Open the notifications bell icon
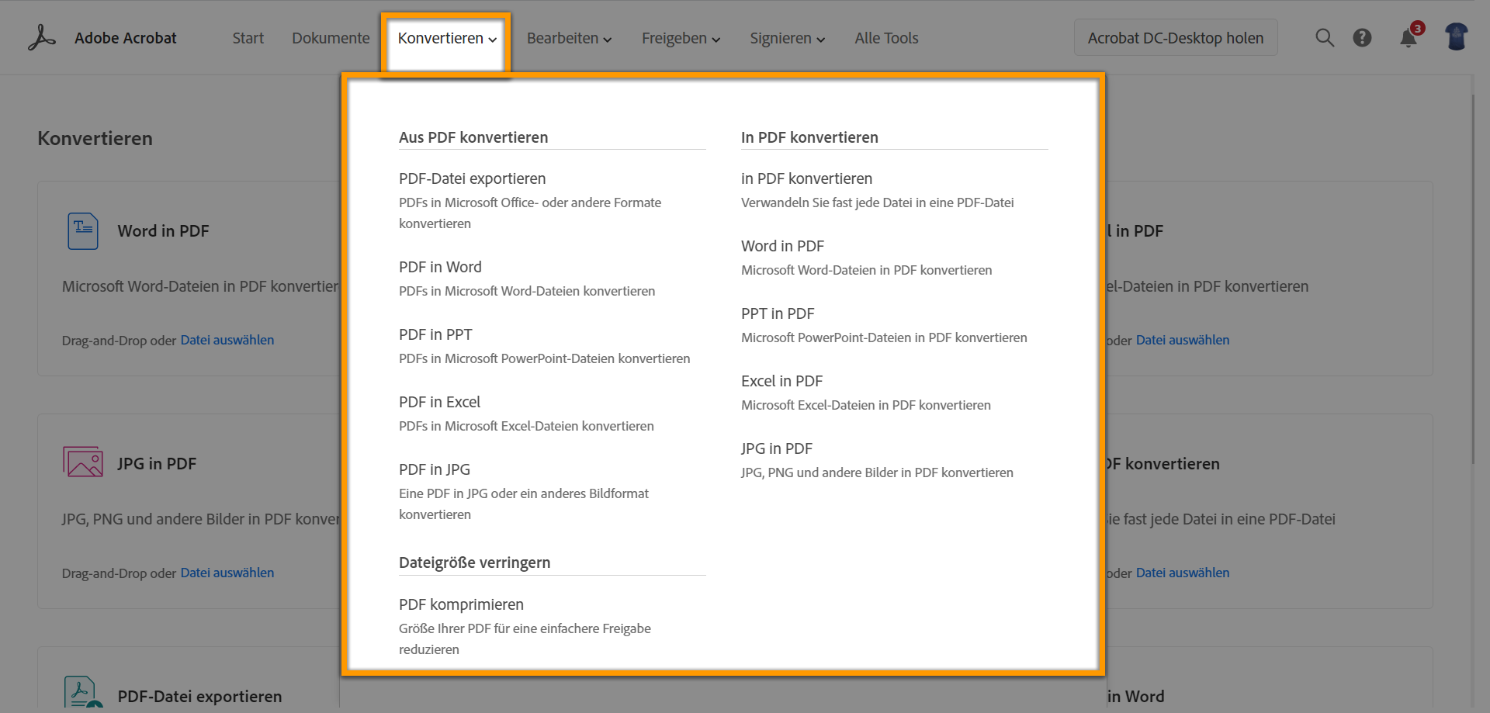This screenshot has width=1490, height=713. point(1409,38)
